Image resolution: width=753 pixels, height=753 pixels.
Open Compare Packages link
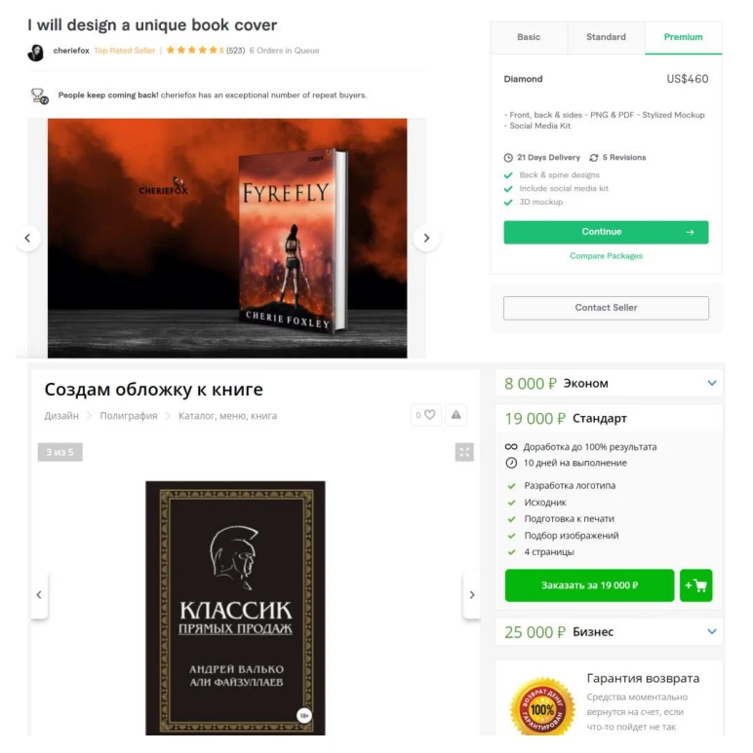coord(606,256)
